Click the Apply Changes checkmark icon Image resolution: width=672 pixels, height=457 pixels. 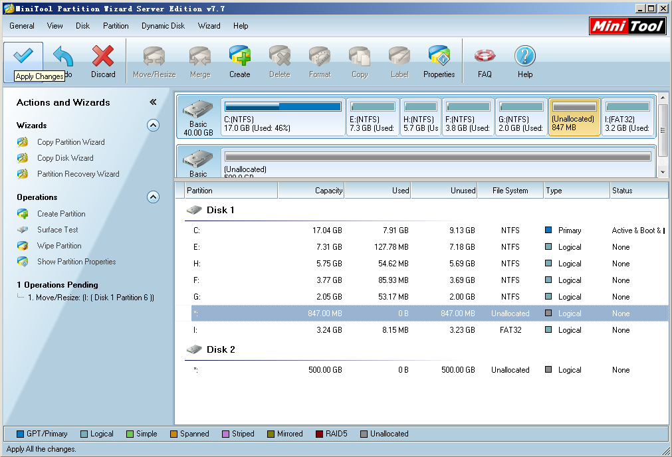pyautogui.click(x=23, y=56)
